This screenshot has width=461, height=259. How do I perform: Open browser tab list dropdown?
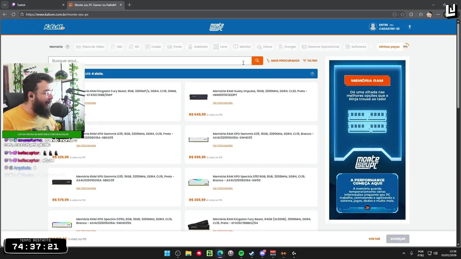(5, 5)
